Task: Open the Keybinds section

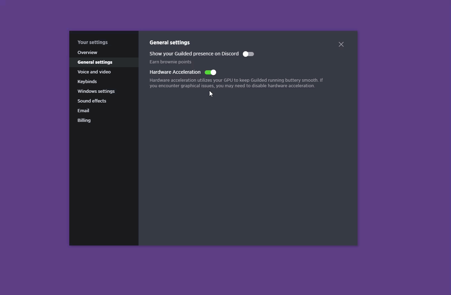Action: point(104,82)
